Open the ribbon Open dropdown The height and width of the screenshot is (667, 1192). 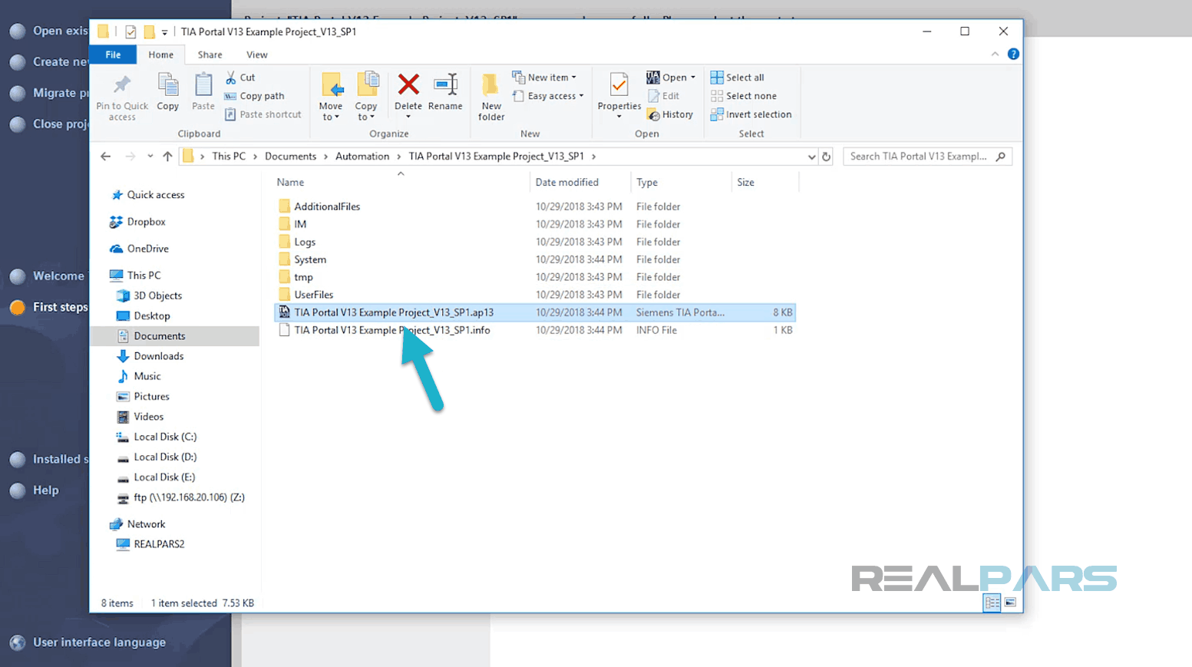coord(671,78)
